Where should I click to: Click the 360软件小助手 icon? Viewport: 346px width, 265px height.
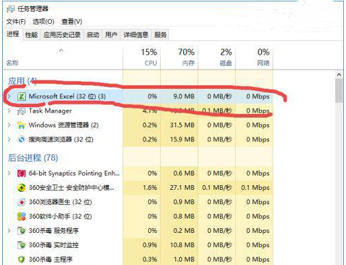coord(21,217)
